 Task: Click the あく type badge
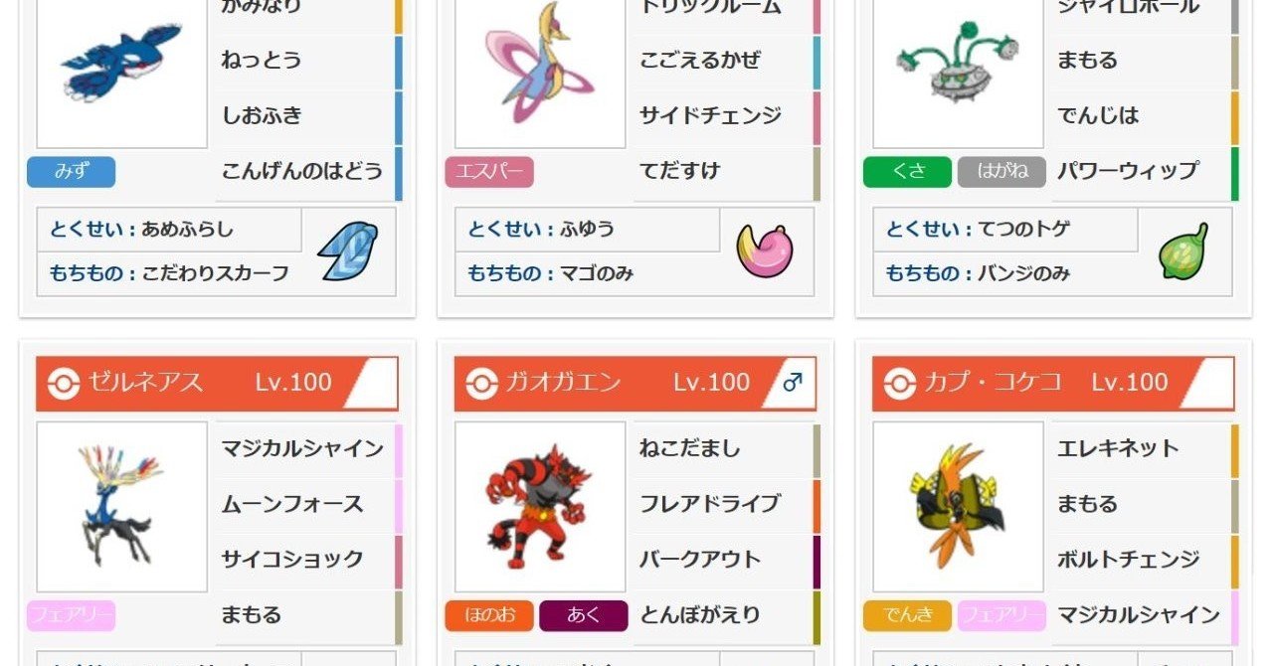(584, 615)
